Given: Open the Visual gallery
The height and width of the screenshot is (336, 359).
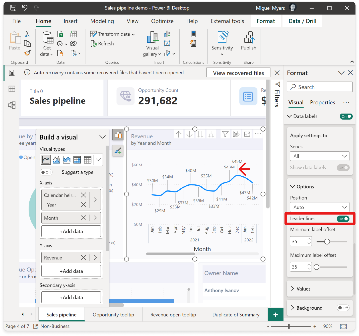Looking at the screenshot, I should click(x=152, y=44).
